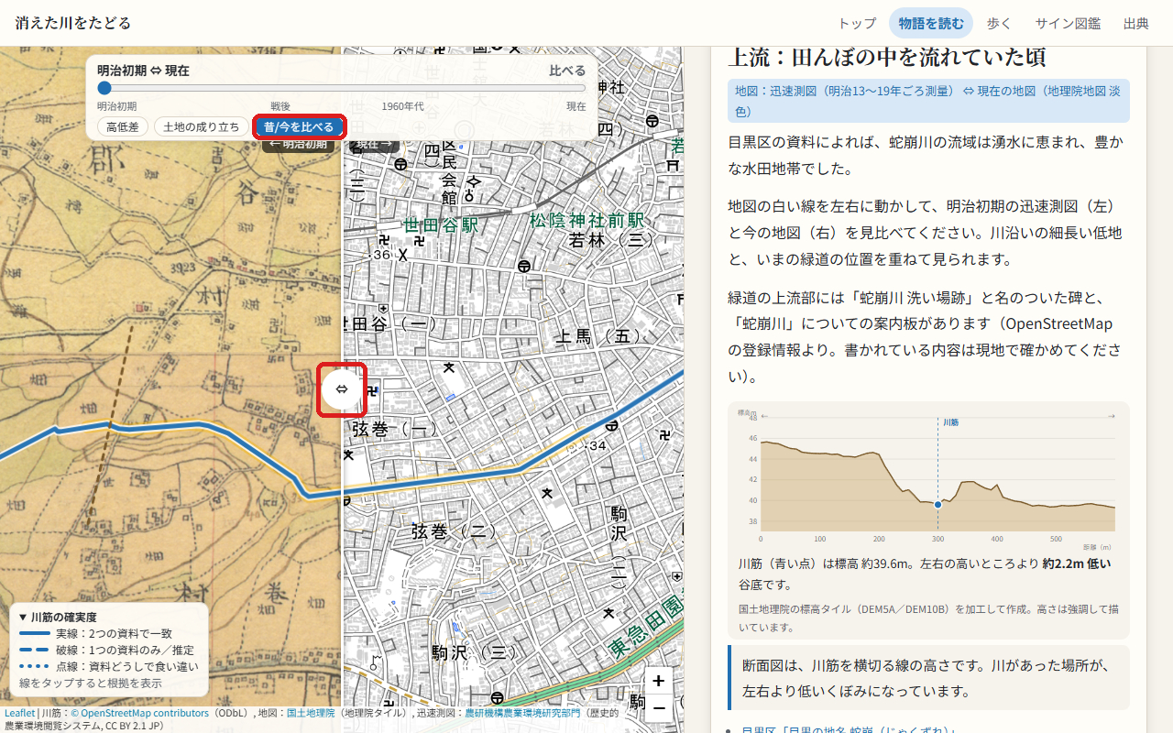Zoom in on the map

click(658, 681)
